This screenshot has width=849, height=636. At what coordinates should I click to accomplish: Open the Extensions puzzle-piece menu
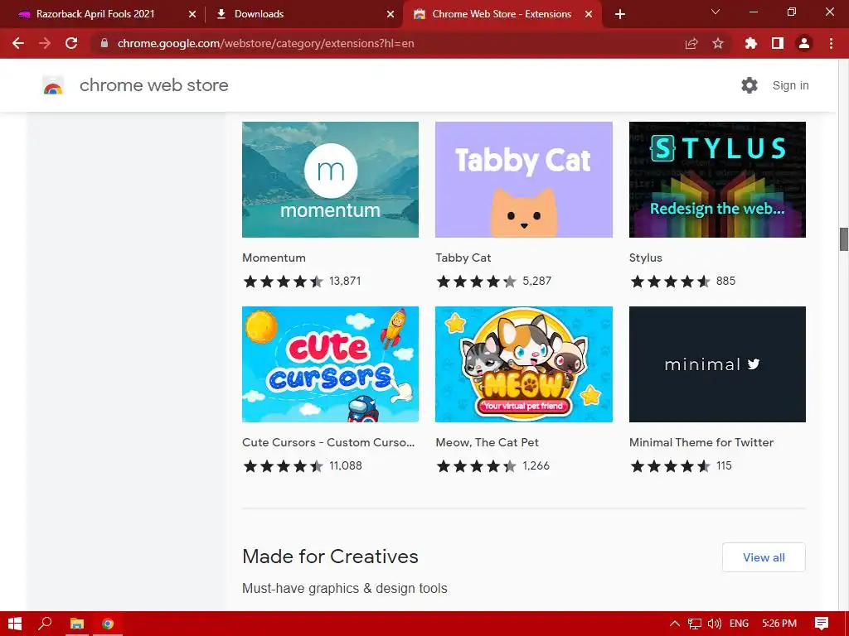[x=751, y=43]
